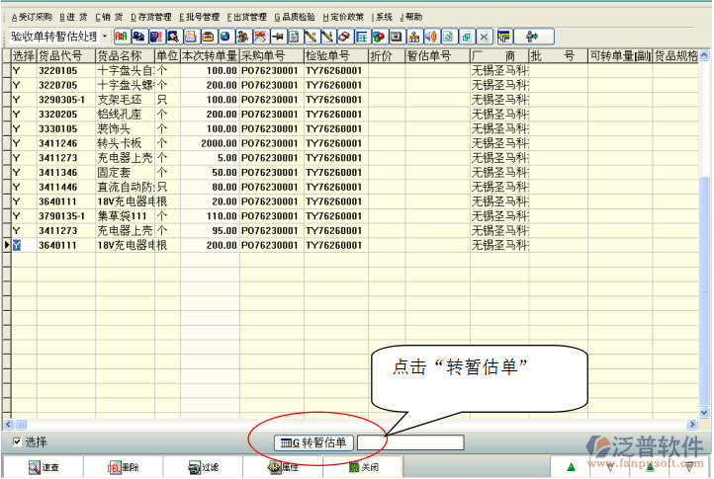This screenshot has width=714, height=479.
Task: Toggle the selection cell of the last 3640111 row
Action: tap(17, 245)
